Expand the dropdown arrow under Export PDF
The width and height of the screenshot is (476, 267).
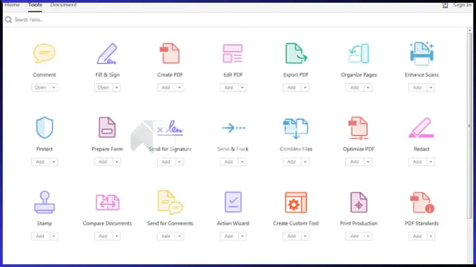pyautogui.click(x=305, y=88)
